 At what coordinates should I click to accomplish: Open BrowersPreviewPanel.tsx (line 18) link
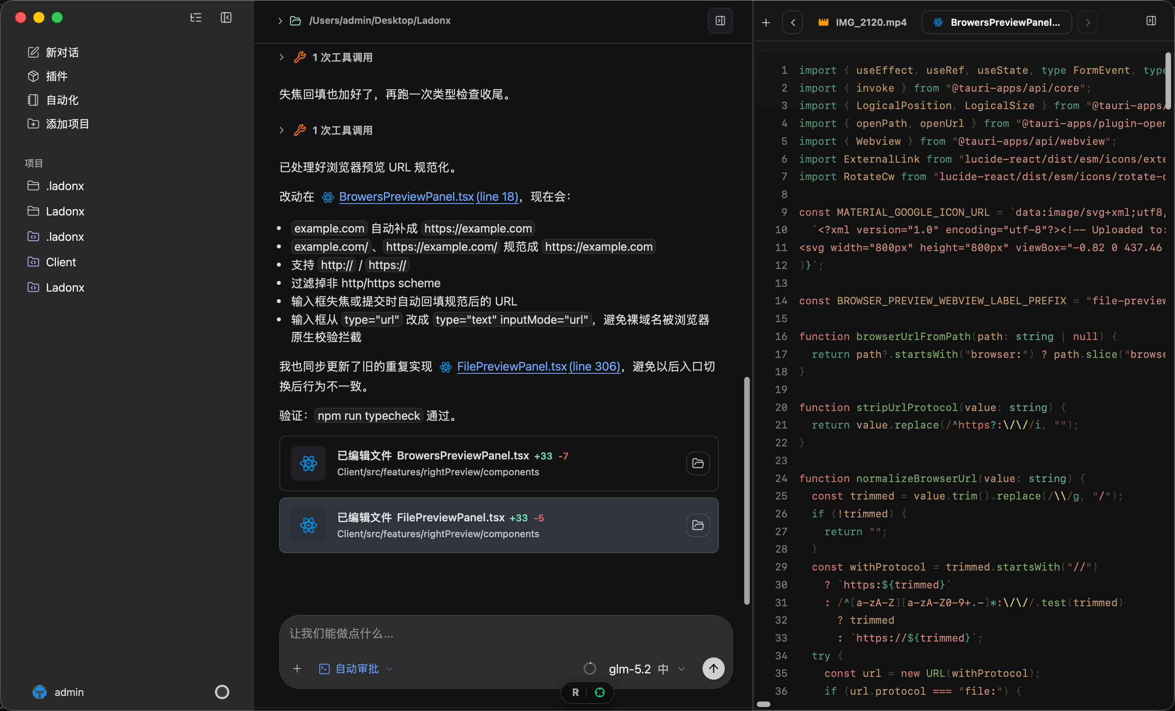click(x=428, y=196)
